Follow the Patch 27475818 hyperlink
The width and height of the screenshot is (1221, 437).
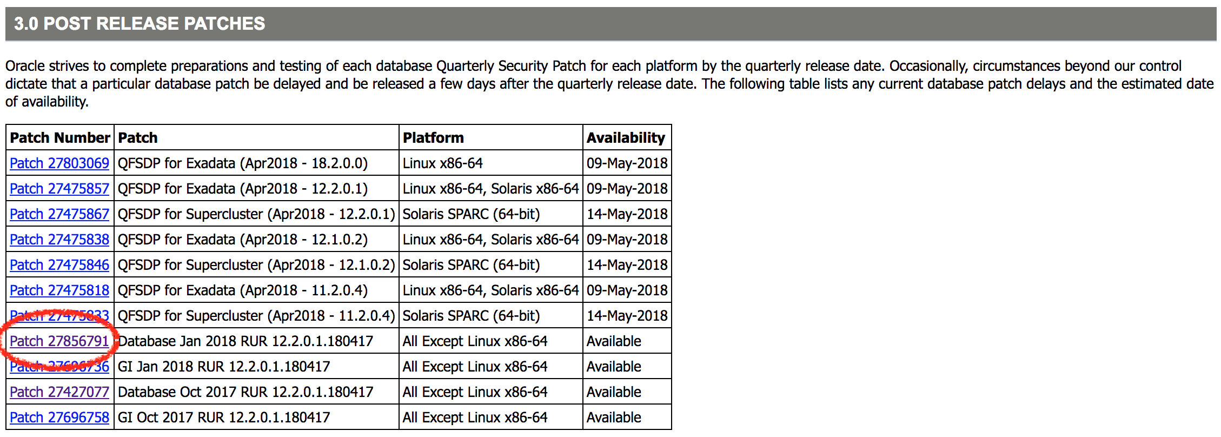(x=59, y=290)
